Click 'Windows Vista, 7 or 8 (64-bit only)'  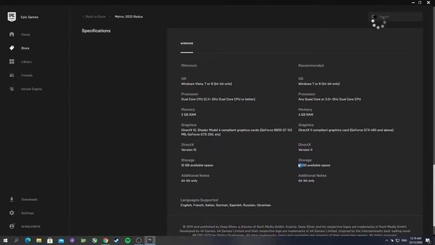point(207,84)
